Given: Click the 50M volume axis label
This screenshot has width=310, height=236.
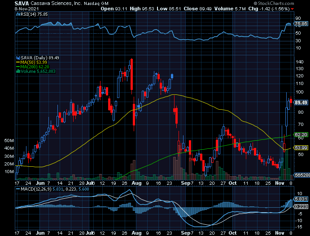Looking at the screenshot, I should click(x=9, y=141).
